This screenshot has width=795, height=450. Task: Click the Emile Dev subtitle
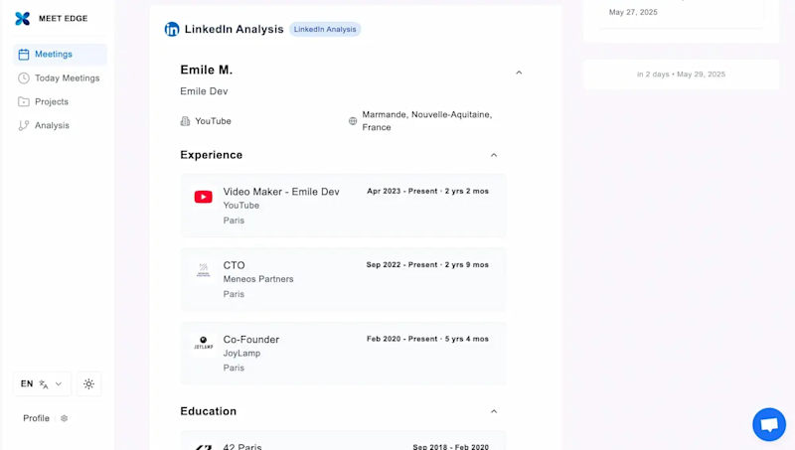pos(204,91)
